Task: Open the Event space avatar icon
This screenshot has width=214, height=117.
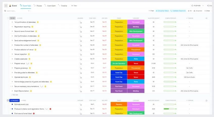Action: coord(10,6)
